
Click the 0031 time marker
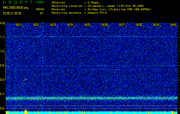tap(19, 25)
